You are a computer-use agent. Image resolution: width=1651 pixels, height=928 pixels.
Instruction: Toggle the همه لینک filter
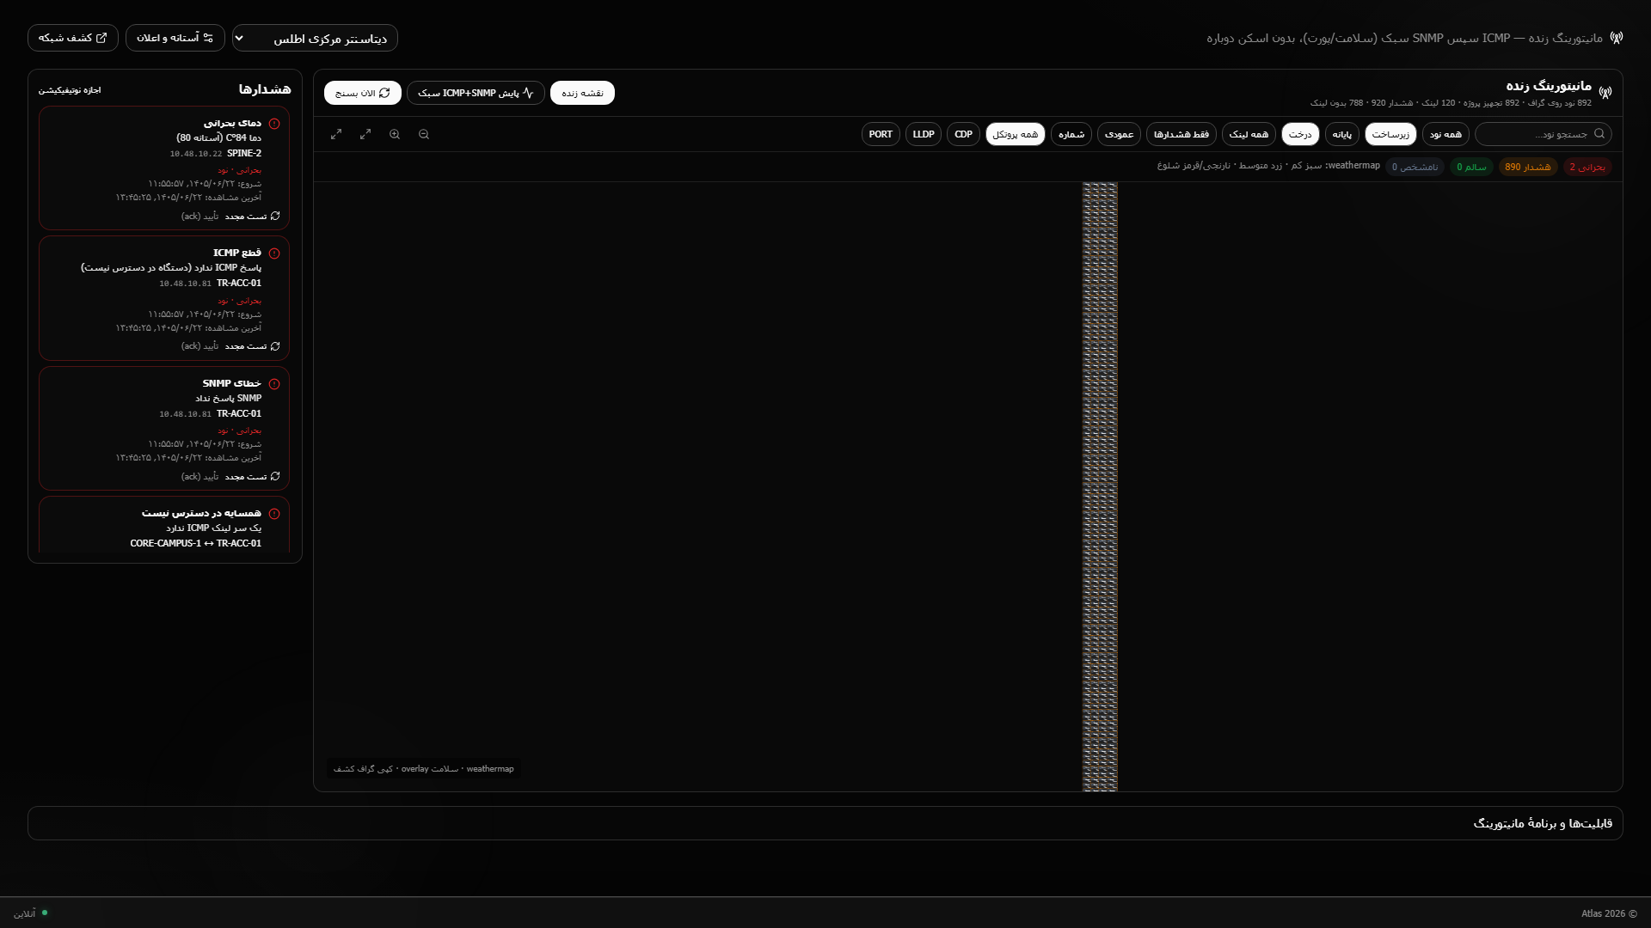(x=1249, y=134)
